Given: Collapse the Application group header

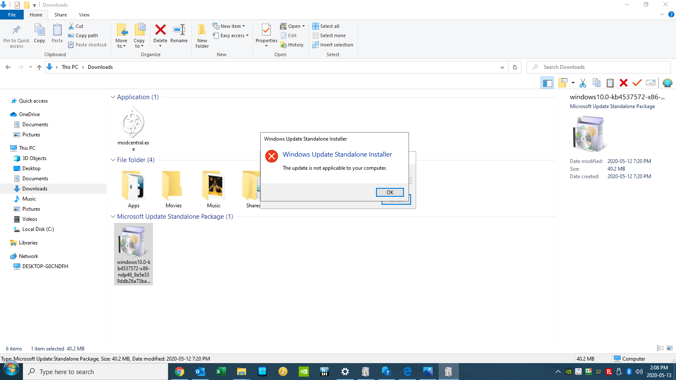Looking at the screenshot, I should pos(113,97).
